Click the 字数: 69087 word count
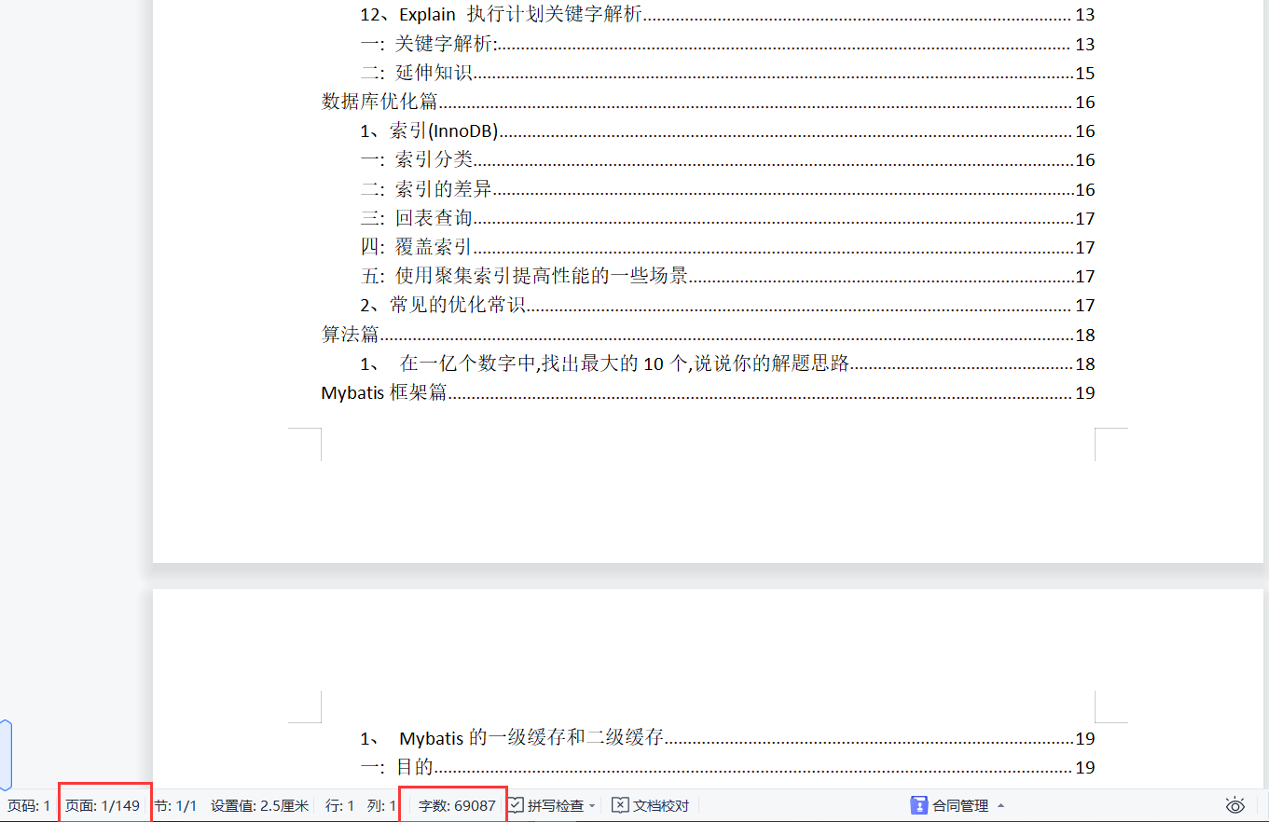Image resolution: width=1269 pixels, height=822 pixels. click(457, 805)
